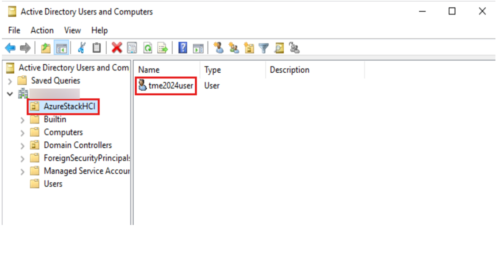Click the Export List icon
Viewport: 497px width, 254px height.
[163, 48]
